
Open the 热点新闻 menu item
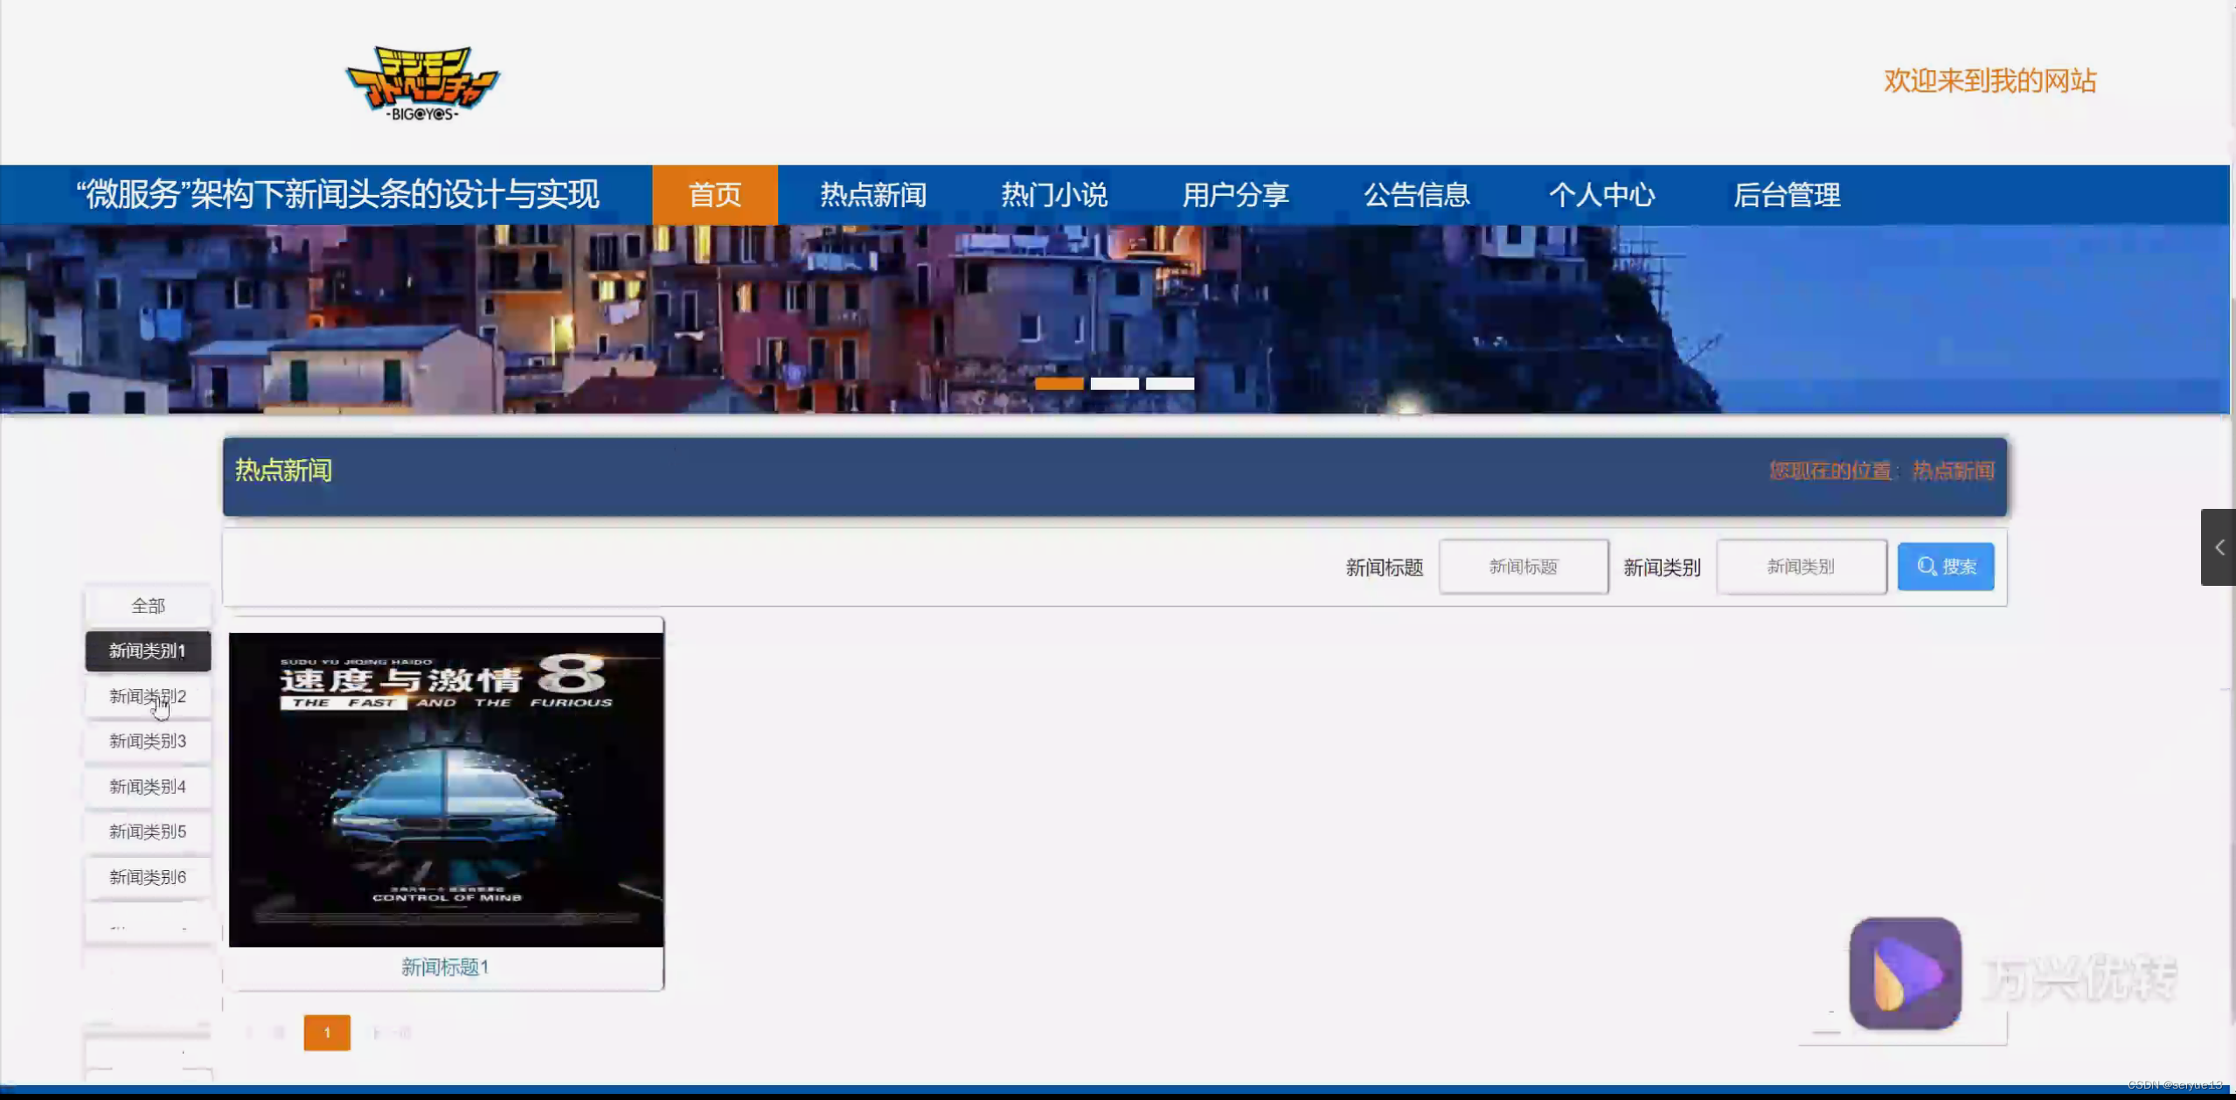coord(873,194)
